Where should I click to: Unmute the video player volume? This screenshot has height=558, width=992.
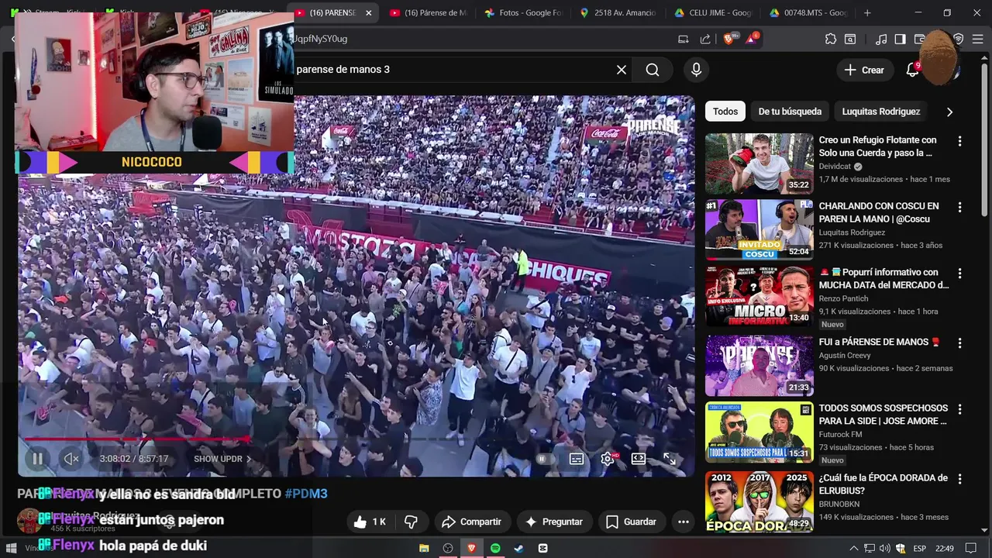71,459
